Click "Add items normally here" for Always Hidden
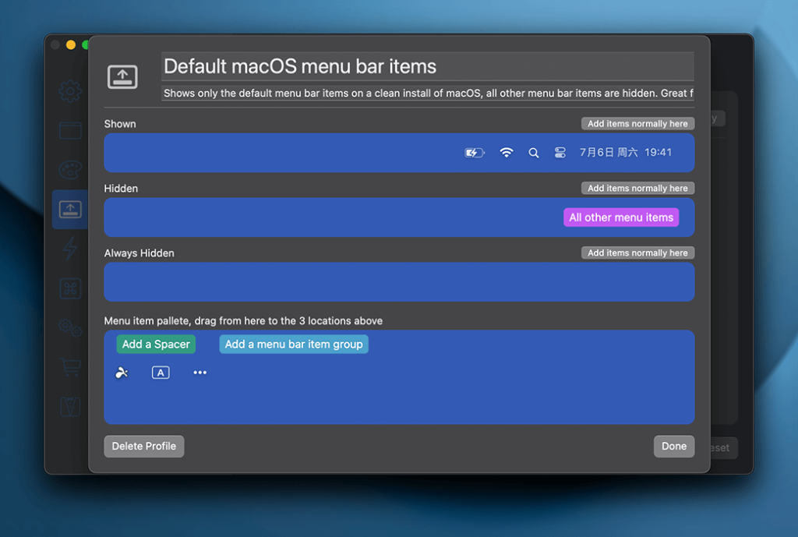The height and width of the screenshot is (537, 798). click(x=637, y=253)
